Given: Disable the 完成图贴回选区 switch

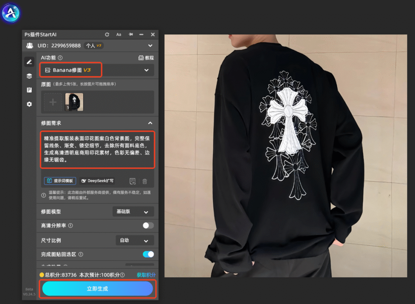Looking at the screenshot, I should pos(148,254).
